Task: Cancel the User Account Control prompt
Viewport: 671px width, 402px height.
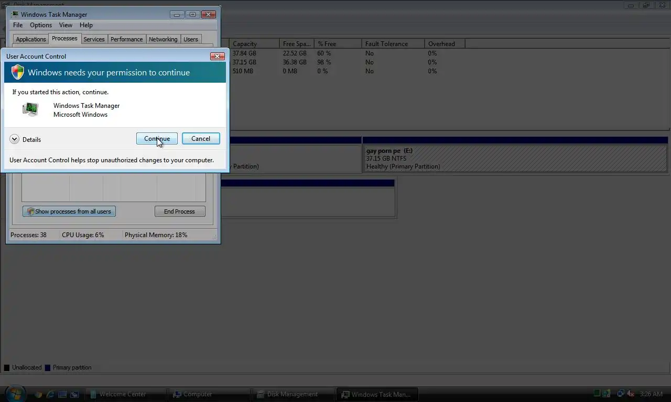Action: 201,139
